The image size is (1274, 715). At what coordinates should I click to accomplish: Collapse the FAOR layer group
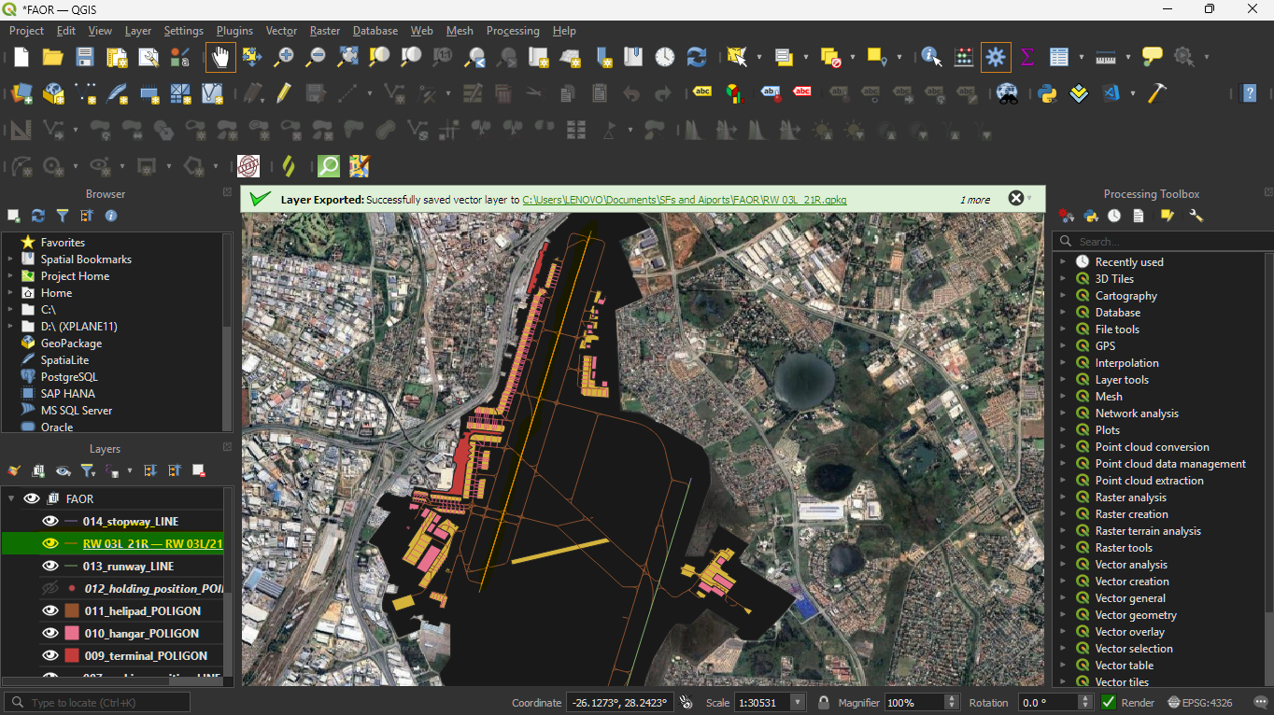(11, 498)
